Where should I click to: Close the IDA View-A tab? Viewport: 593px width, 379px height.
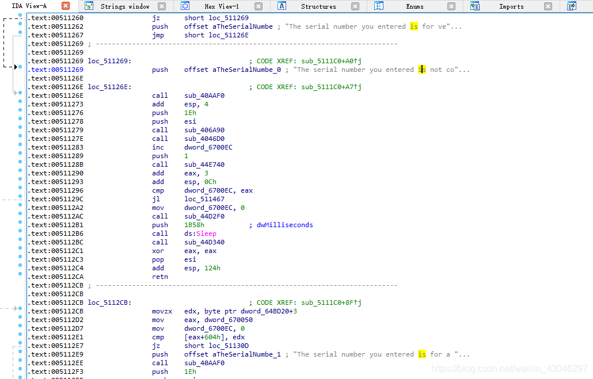66,6
